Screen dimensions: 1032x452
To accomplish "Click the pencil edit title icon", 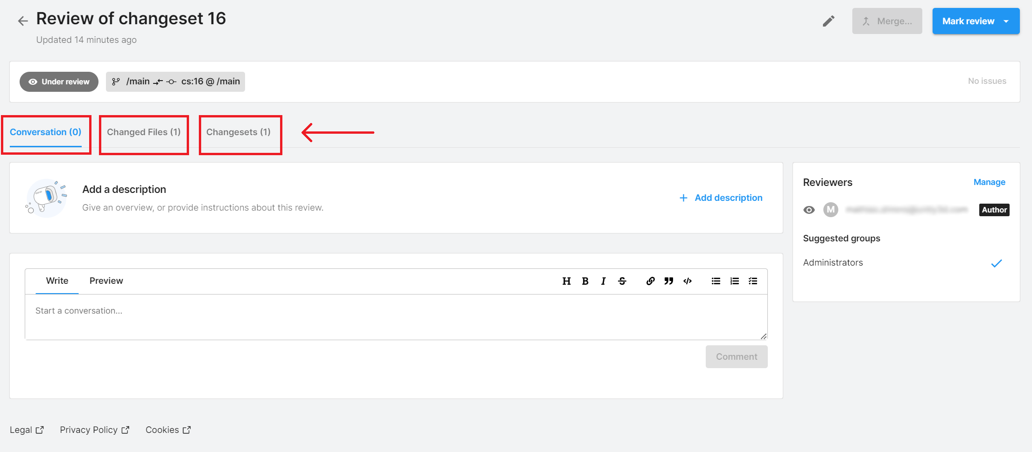I will [828, 21].
